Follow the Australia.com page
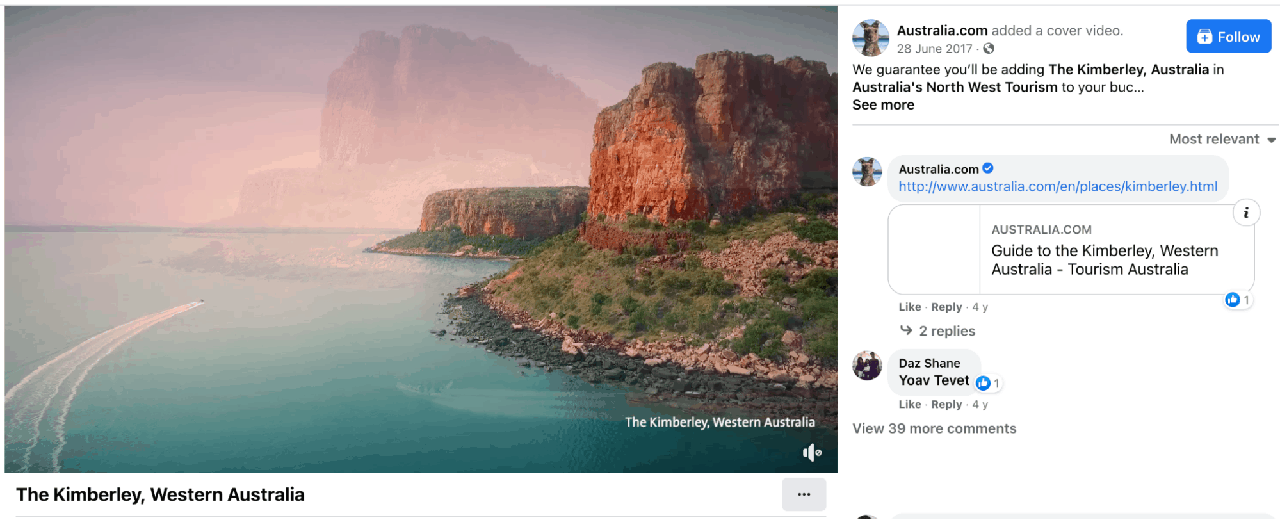Viewport: 1280px width, 520px height. (x=1228, y=37)
